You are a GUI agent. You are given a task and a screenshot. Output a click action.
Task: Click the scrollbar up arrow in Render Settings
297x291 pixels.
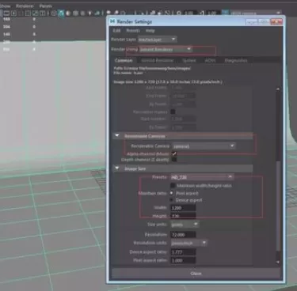click(278, 89)
